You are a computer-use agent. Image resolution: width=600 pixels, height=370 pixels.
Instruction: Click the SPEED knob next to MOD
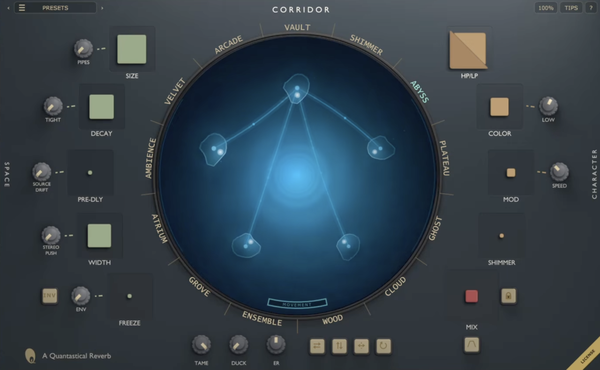point(559,172)
